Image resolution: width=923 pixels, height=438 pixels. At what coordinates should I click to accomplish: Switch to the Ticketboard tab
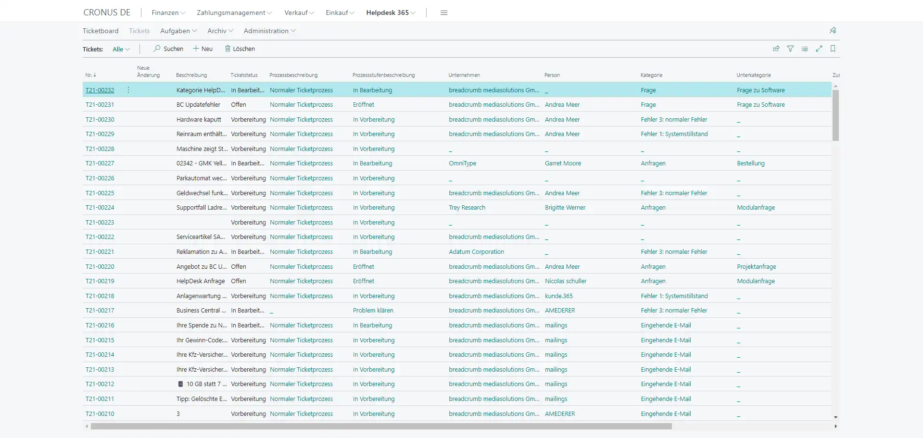pos(101,31)
